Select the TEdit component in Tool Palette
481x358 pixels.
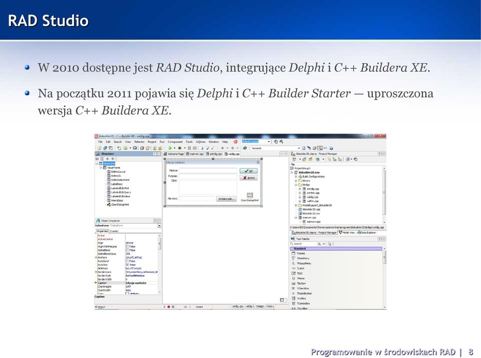[x=297, y=273]
